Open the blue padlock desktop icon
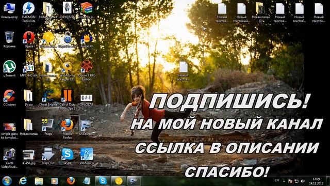 68,40
